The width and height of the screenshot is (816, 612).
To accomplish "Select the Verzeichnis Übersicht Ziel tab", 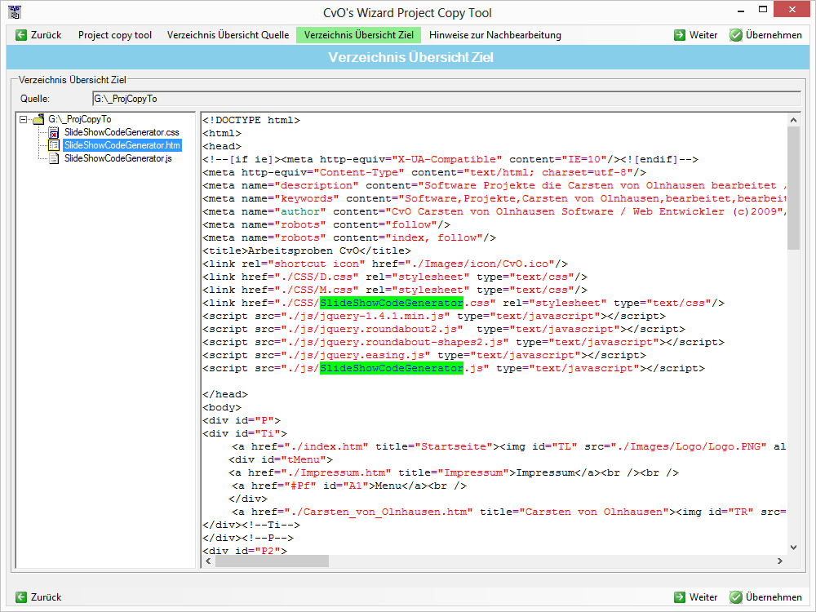I will pos(358,35).
